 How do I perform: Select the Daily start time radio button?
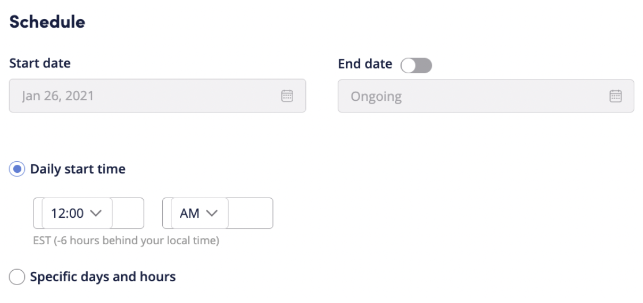(17, 169)
